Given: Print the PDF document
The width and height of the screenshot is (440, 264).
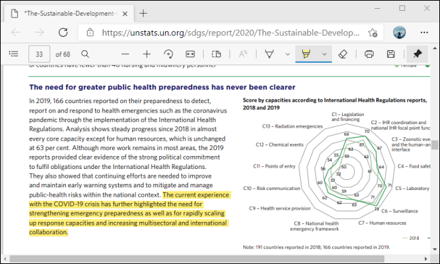Looking at the screenshot, I should pos(369,54).
